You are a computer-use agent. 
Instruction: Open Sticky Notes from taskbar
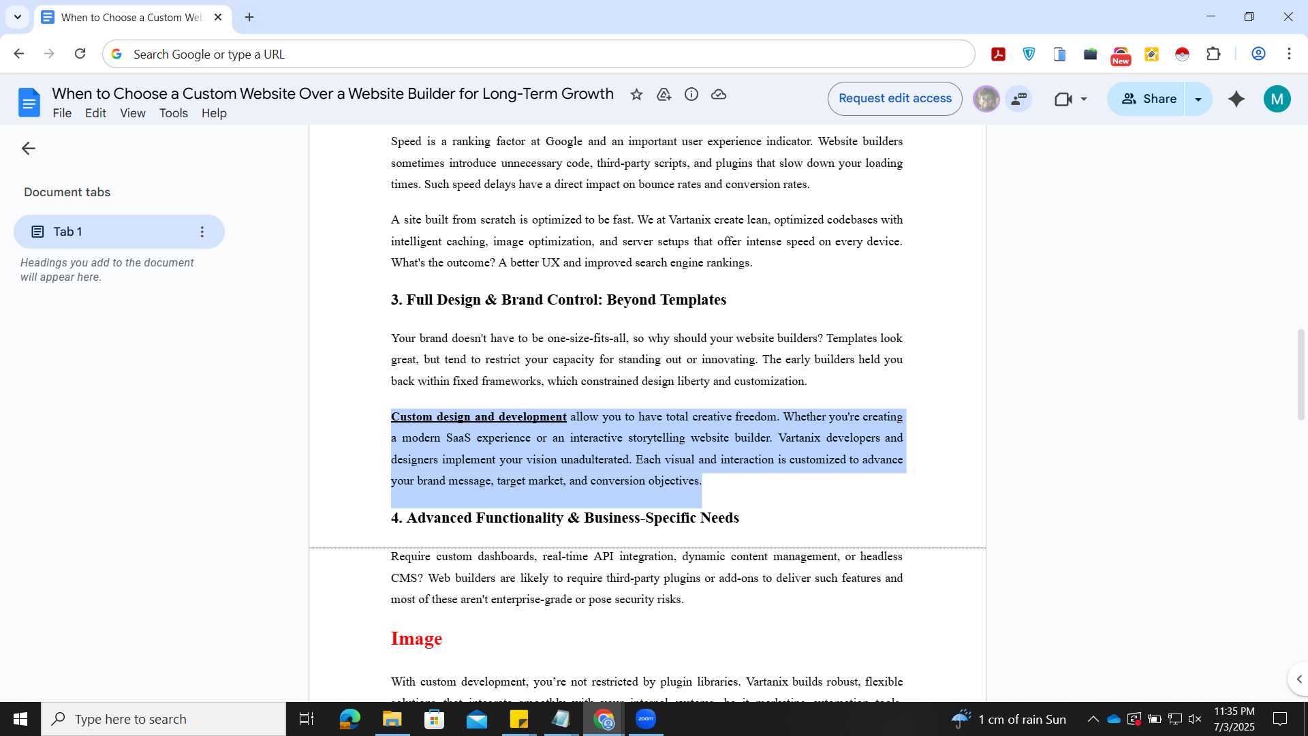pyautogui.click(x=518, y=719)
